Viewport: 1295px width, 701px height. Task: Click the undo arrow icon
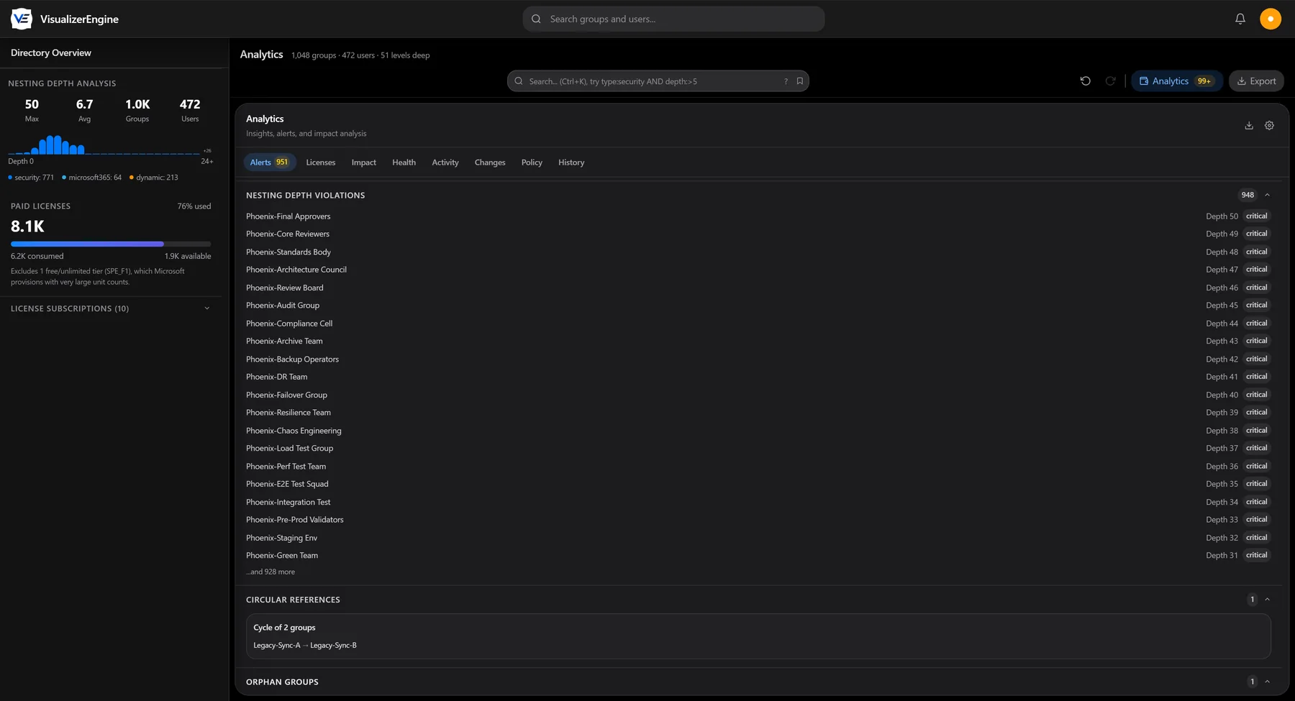click(x=1086, y=81)
